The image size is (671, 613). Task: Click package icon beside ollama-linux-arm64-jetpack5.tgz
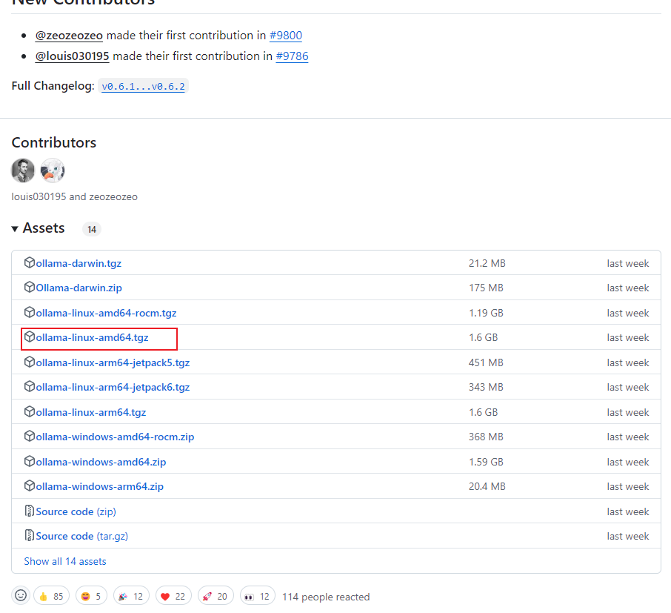click(29, 362)
